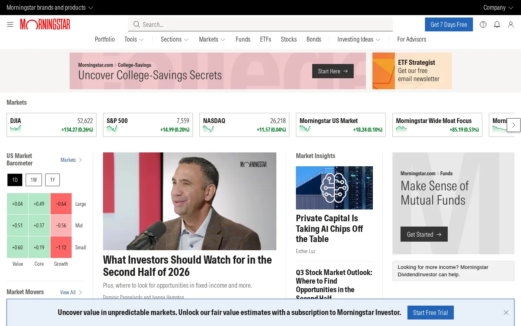Open the featured podcast video thumbnail
Screen dimensions: 521x326
click(x=190, y=201)
